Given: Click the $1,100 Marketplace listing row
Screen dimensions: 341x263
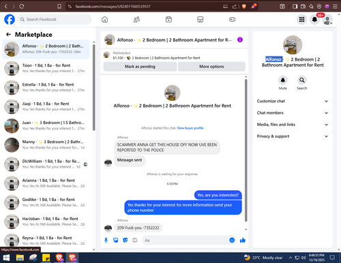Looking at the screenshot, I should [175, 56].
